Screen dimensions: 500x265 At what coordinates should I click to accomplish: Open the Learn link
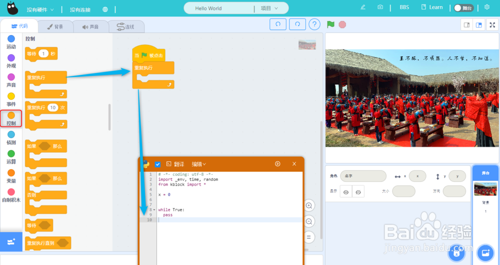point(432,7)
